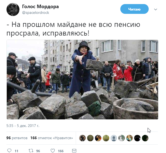Screen dimensions: 166x153
Task: Click the retweet arrows icon
Action: tap(31, 151)
